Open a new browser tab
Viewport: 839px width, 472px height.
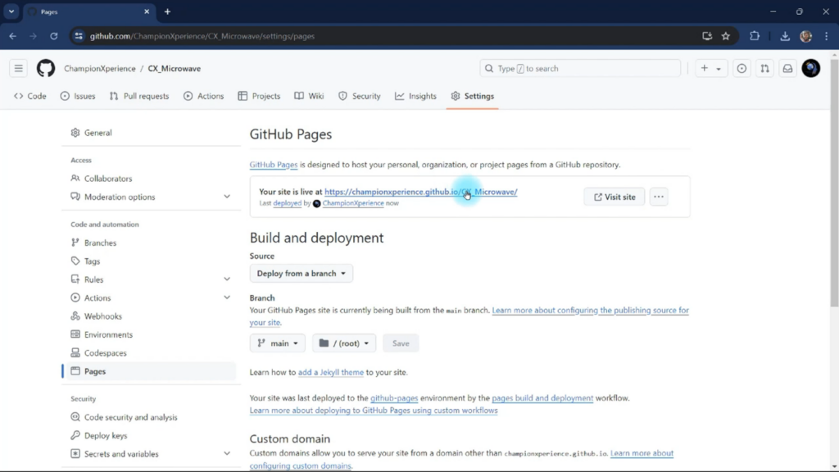(x=167, y=11)
